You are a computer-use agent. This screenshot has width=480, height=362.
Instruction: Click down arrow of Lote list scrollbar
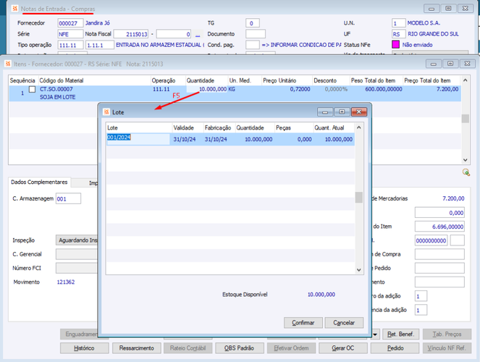359,270
